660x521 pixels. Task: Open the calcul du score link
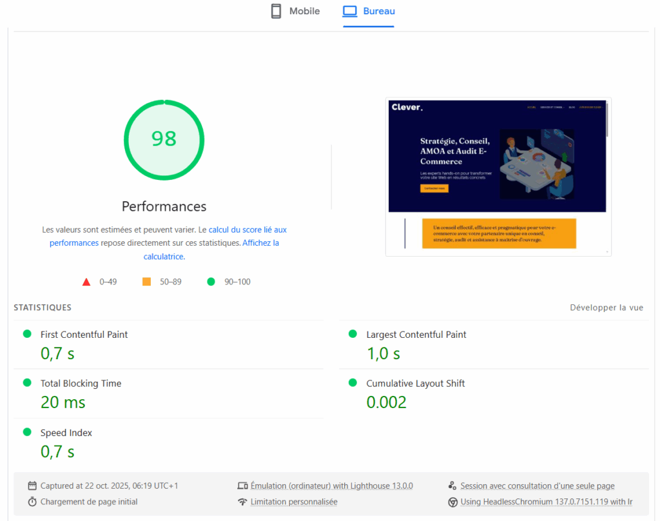tap(247, 230)
